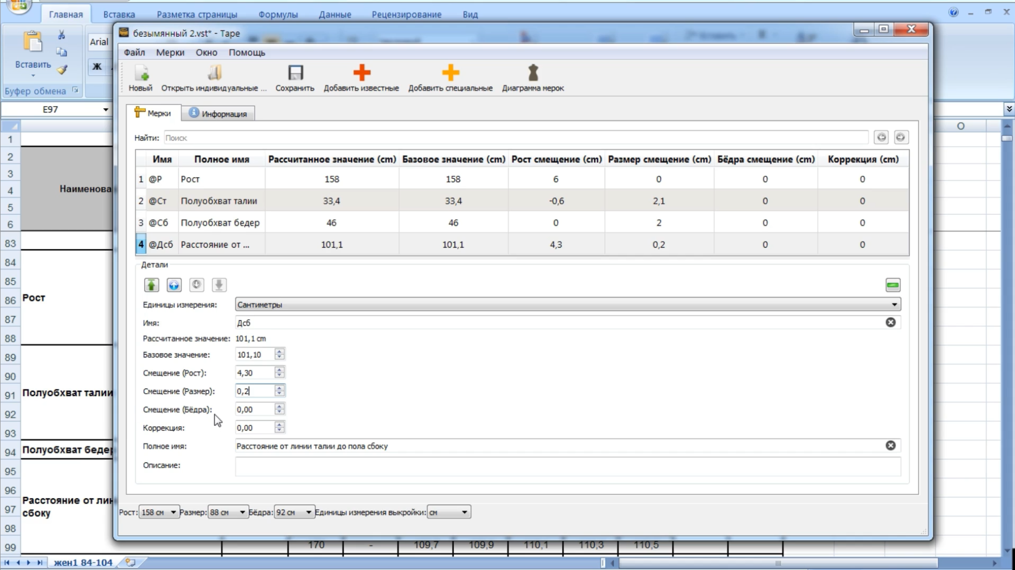This screenshot has width=1015, height=570.
Task: Click move measurement down gray icon
Action: coord(196,285)
